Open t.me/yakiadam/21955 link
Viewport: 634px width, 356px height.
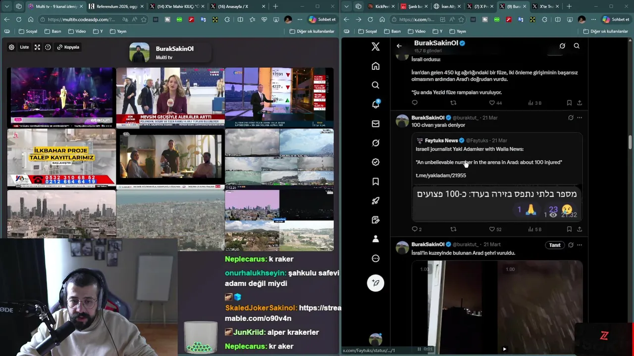pos(441,175)
